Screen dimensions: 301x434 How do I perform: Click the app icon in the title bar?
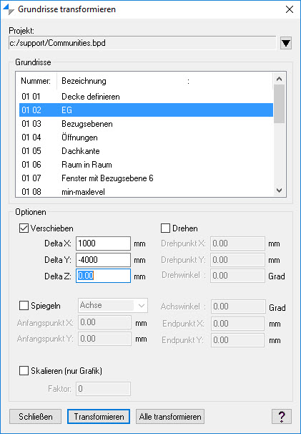[9, 9]
